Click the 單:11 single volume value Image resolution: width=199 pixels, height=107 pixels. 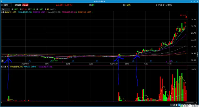click(92, 5)
